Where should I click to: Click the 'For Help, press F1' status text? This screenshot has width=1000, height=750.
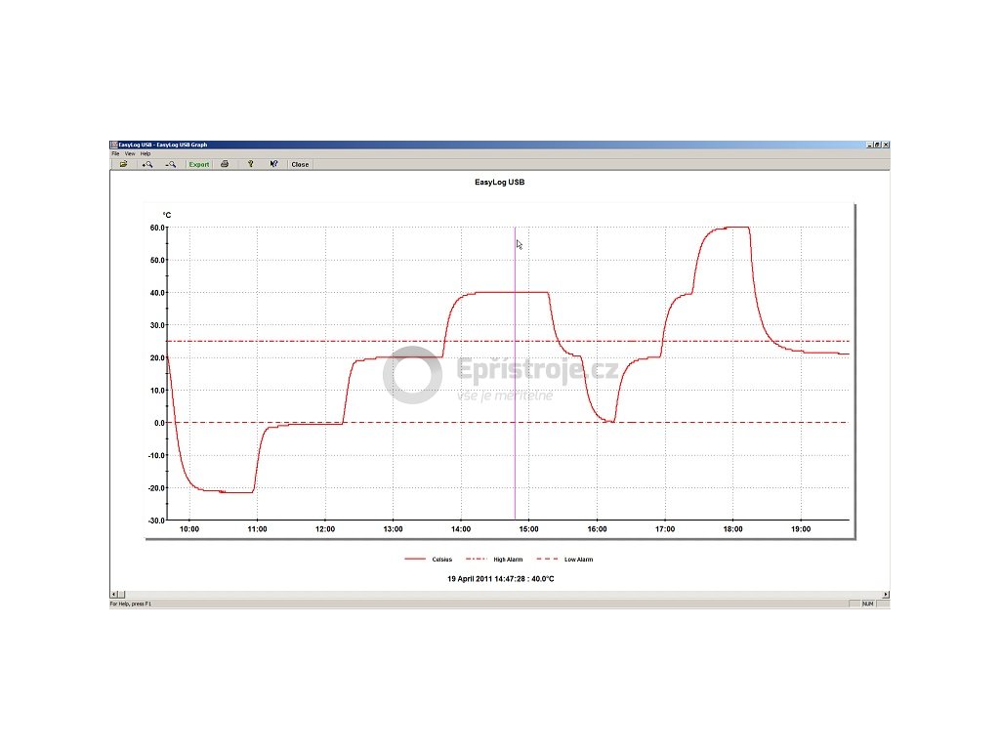coord(131,604)
